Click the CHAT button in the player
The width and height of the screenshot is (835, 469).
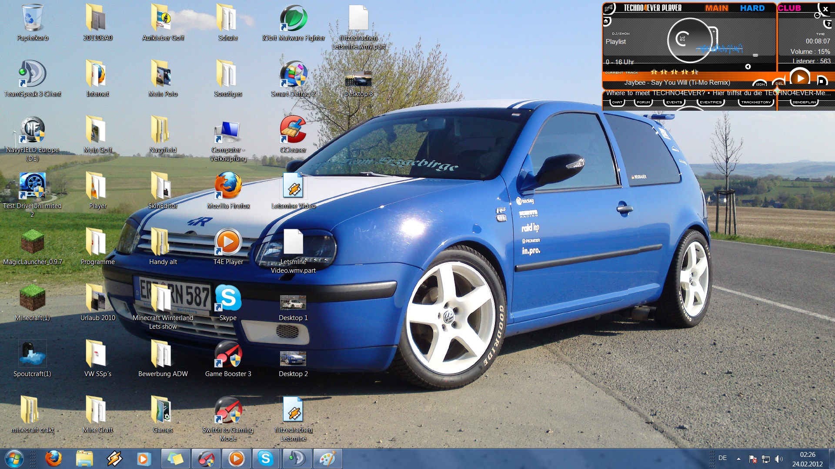(x=617, y=102)
